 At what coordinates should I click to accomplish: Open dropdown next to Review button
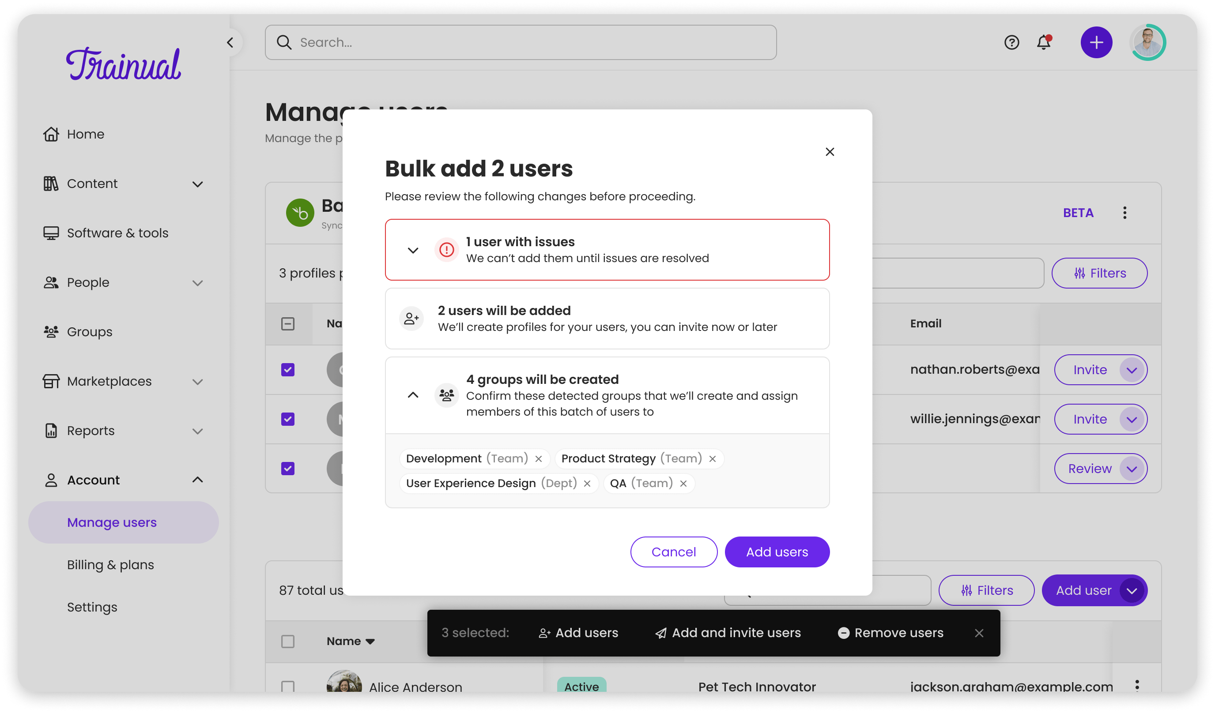1132,469
